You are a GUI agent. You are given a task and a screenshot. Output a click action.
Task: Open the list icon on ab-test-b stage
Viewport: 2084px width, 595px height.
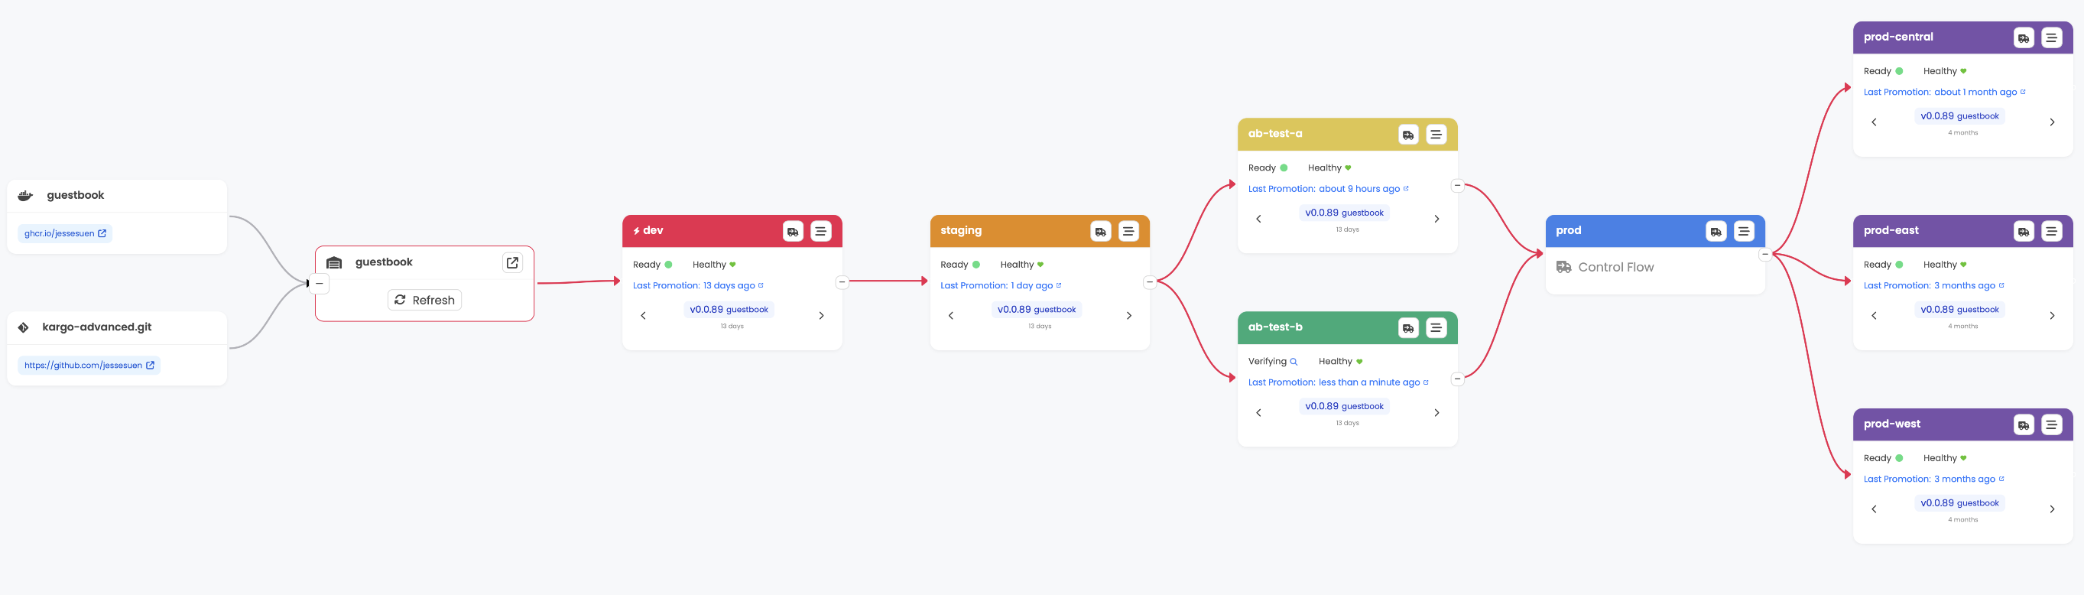1435,328
